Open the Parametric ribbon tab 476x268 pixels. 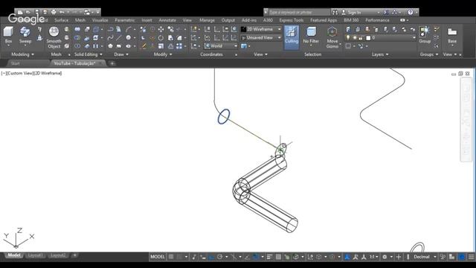(124, 20)
